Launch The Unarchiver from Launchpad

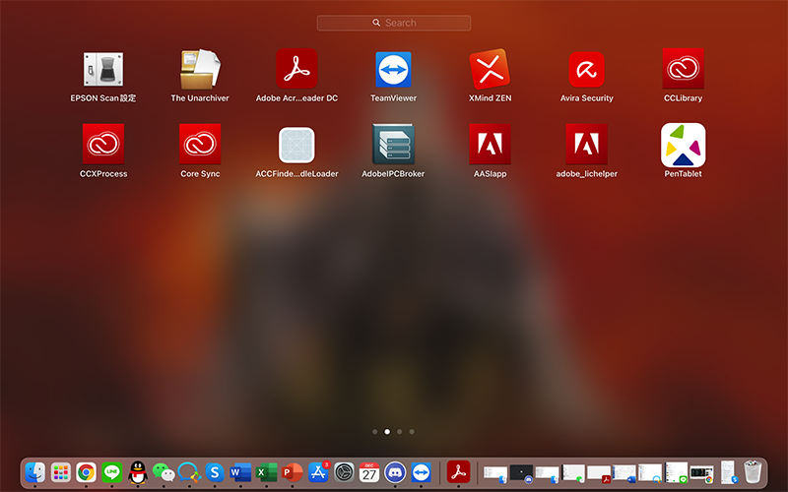[x=200, y=69]
